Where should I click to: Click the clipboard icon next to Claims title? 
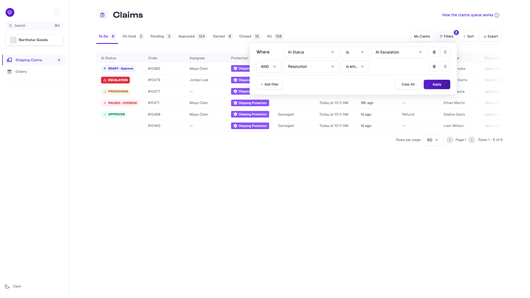point(102,15)
